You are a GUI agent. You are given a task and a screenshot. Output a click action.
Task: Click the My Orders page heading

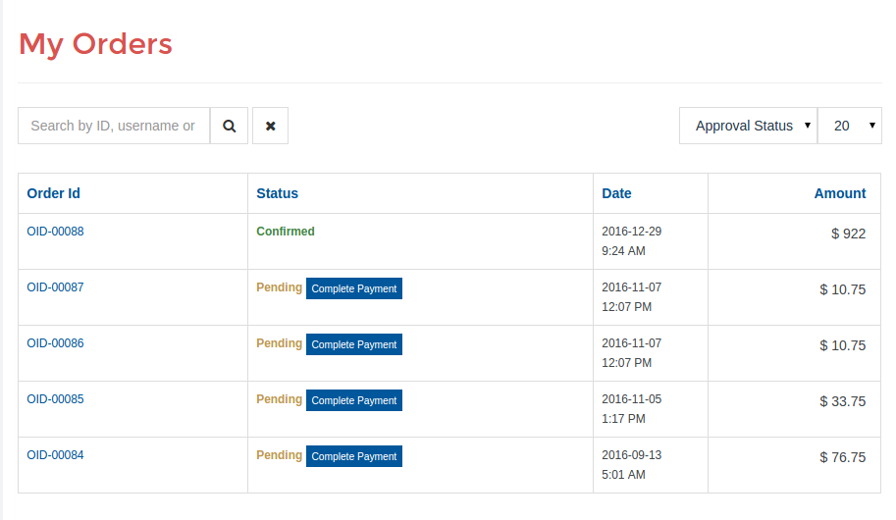(x=95, y=44)
